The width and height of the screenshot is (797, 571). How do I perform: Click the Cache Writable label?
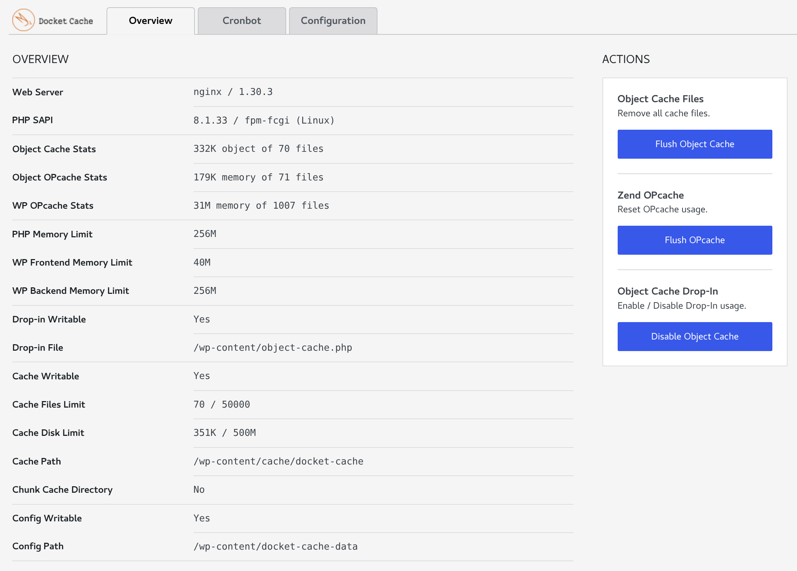[x=46, y=376]
